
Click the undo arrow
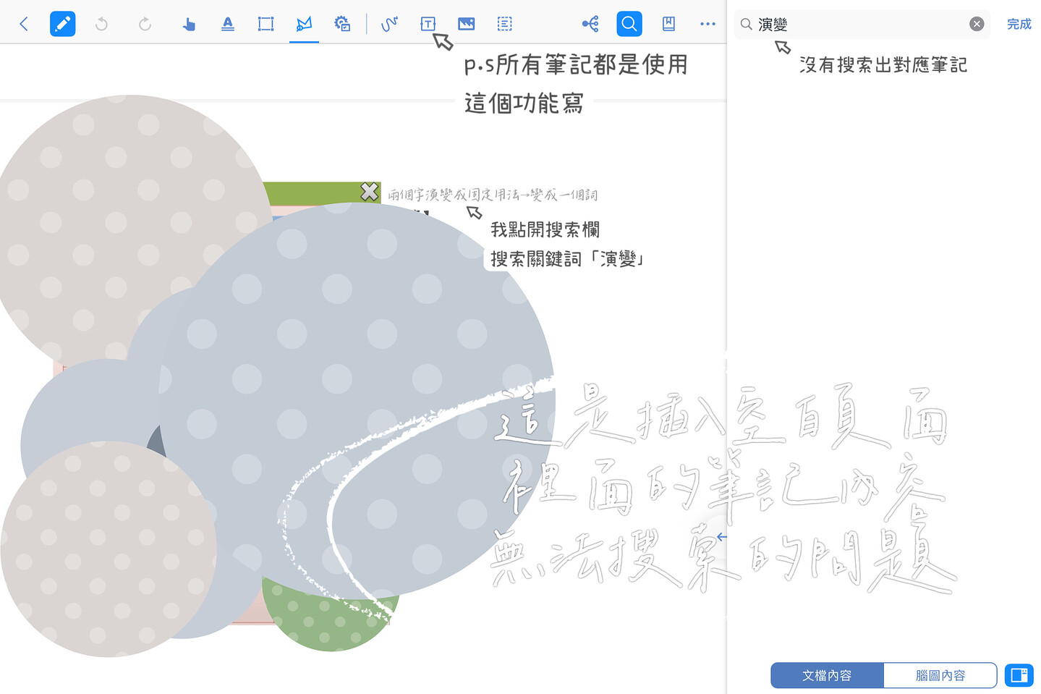(101, 23)
